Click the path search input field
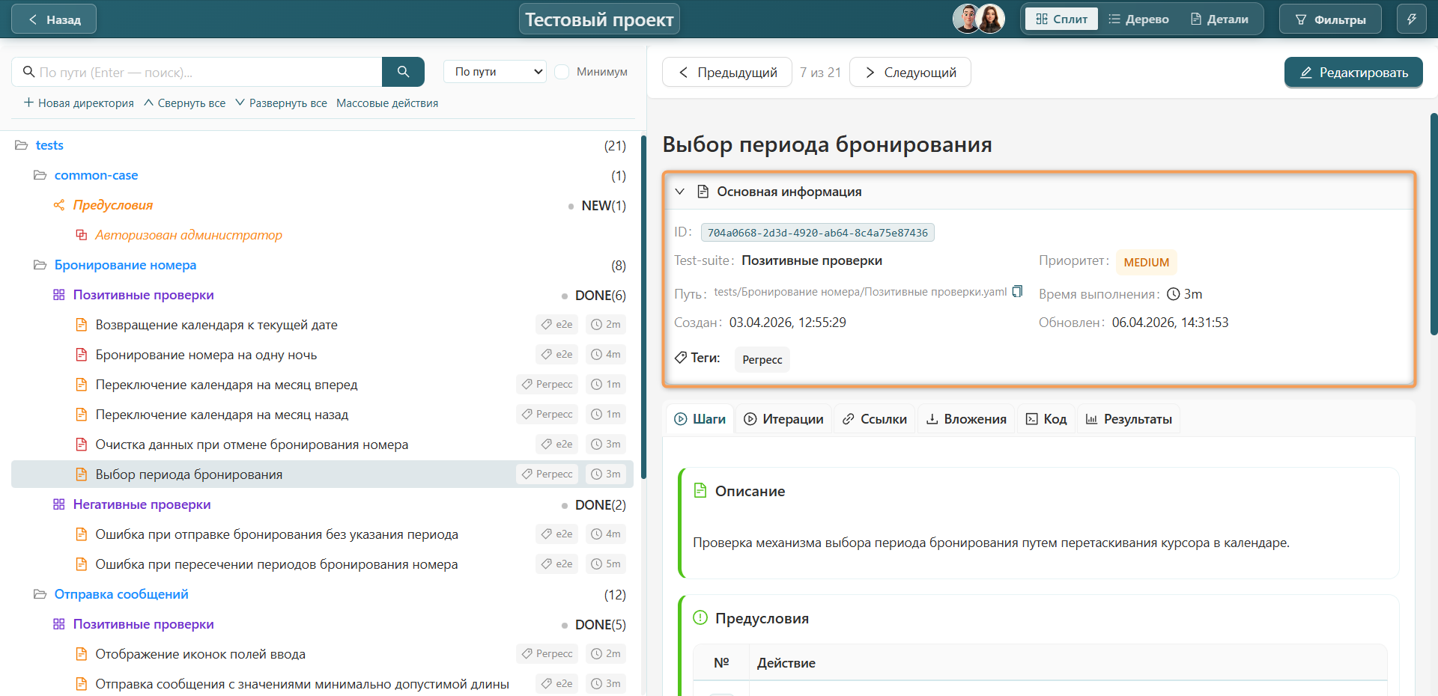The image size is (1438, 696). pos(197,72)
